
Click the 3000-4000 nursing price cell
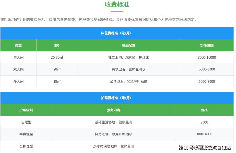[204, 134]
